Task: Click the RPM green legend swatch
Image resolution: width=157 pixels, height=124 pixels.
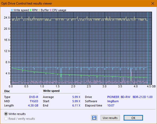Action: point(30,10)
